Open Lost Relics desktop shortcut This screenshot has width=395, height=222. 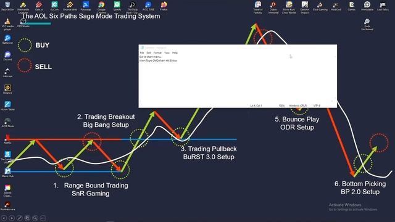(383, 6)
